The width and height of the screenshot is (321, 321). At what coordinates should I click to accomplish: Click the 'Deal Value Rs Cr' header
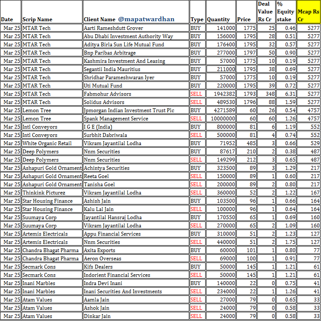pos(266,12)
